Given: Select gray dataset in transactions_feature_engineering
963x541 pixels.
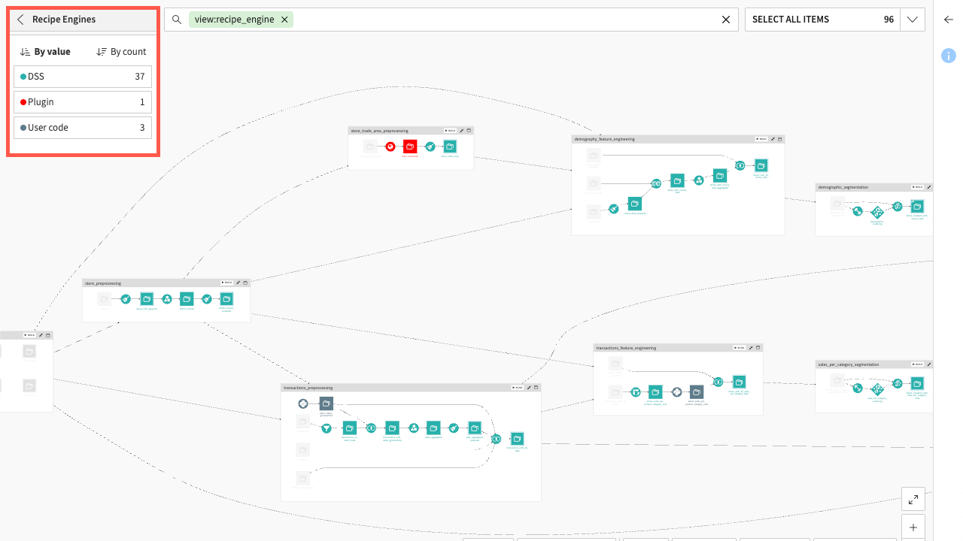Looking at the screenshot, I should pos(697,391).
